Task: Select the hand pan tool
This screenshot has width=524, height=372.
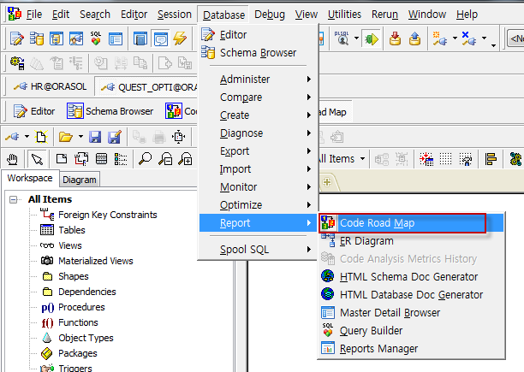Action: [14, 158]
